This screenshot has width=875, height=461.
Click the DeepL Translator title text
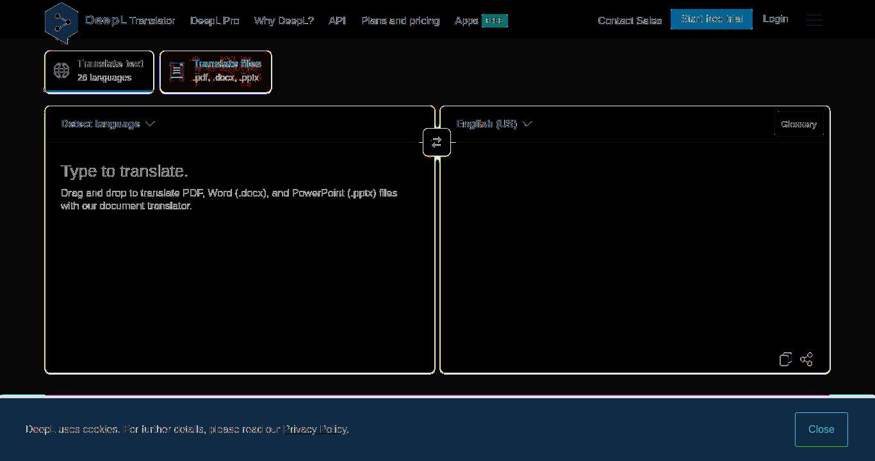coord(130,20)
